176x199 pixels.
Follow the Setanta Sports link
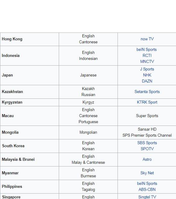[147, 92]
